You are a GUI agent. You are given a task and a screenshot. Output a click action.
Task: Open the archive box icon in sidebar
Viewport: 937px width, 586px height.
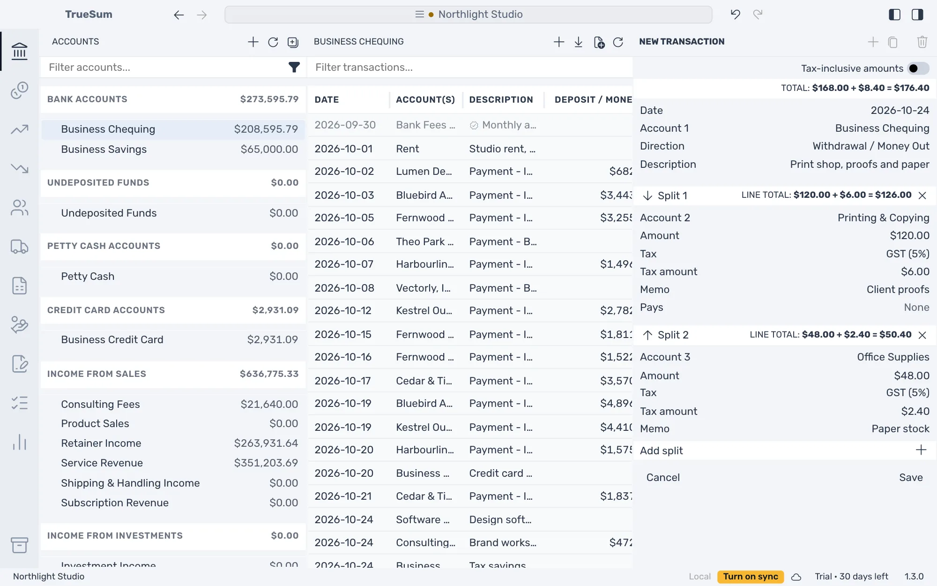pyautogui.click(x=19, y=545)
